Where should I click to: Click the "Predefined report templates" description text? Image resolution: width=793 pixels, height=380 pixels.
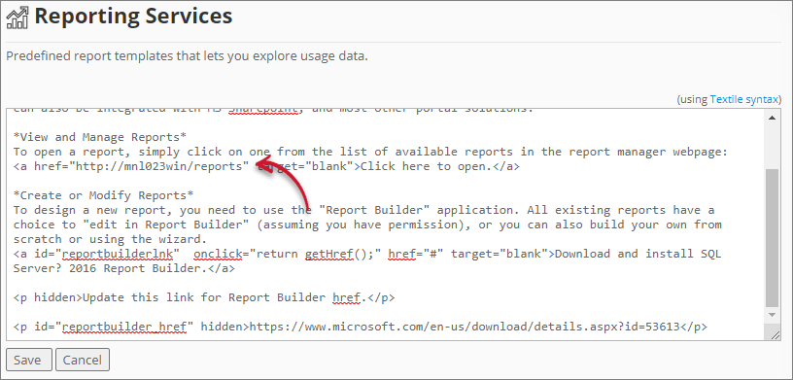(x=188, y=55)
